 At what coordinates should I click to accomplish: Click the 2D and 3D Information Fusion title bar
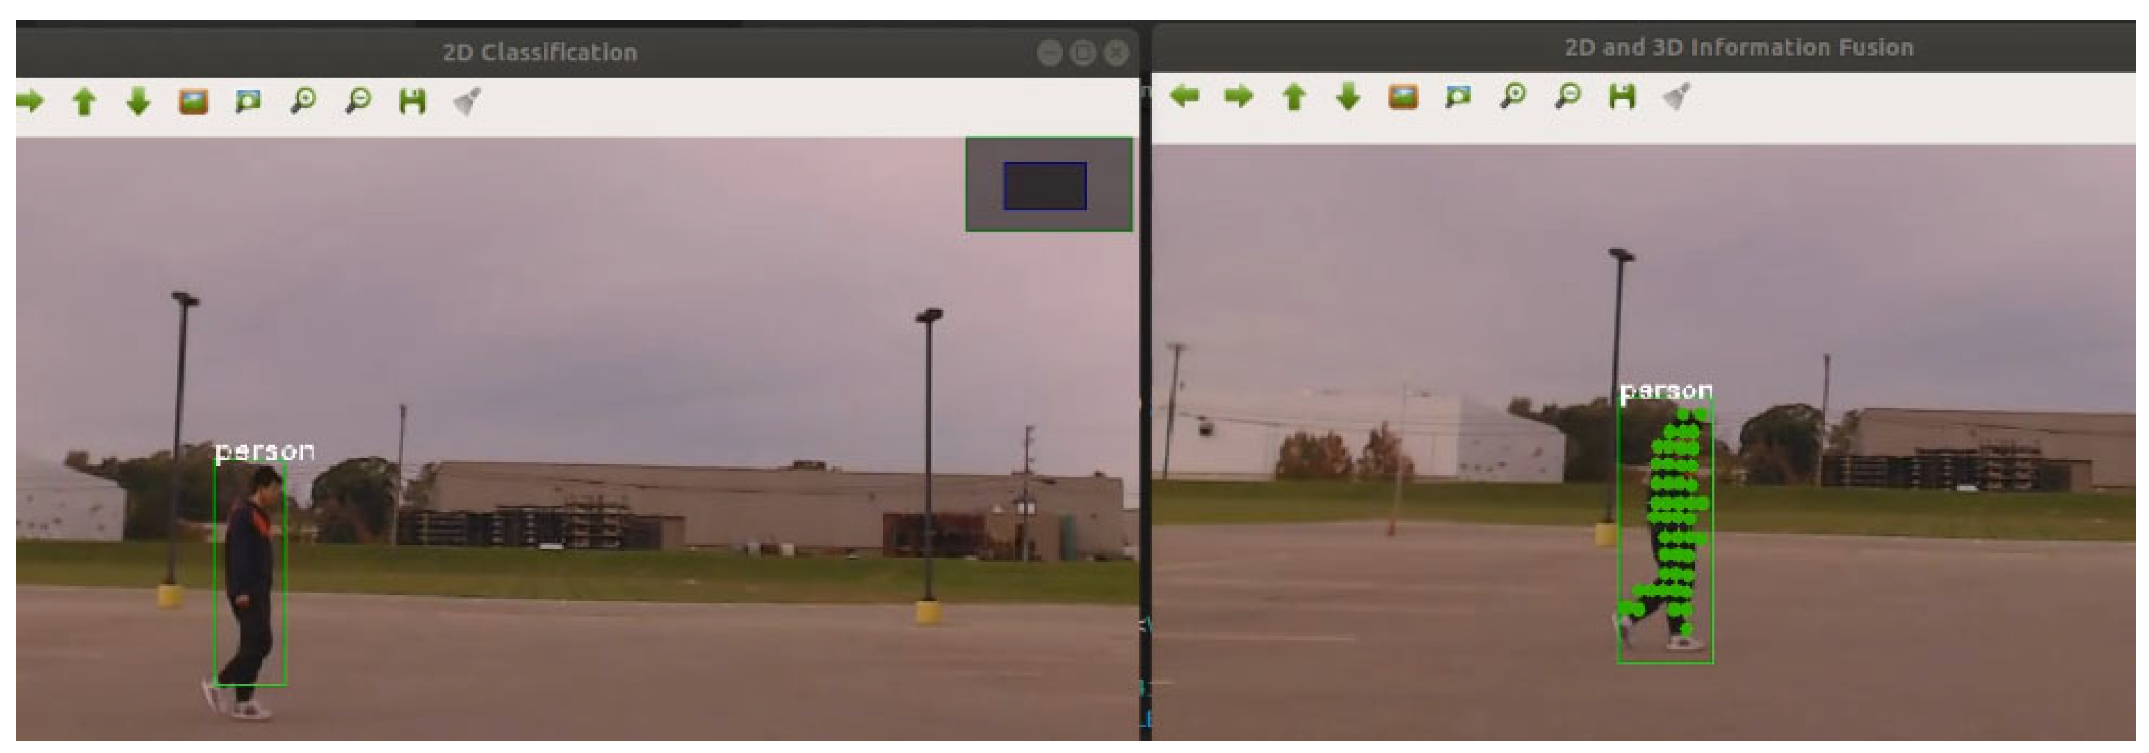click(x=1738, y=48)
